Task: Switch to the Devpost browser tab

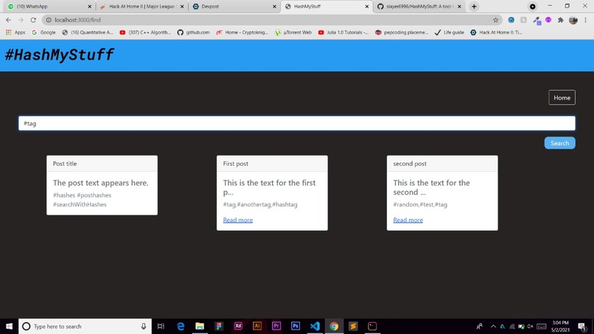Action: coord(234,7)
